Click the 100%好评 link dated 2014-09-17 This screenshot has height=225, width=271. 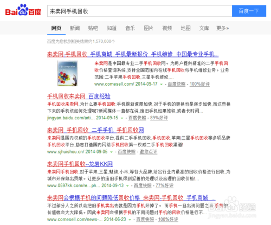199,84
